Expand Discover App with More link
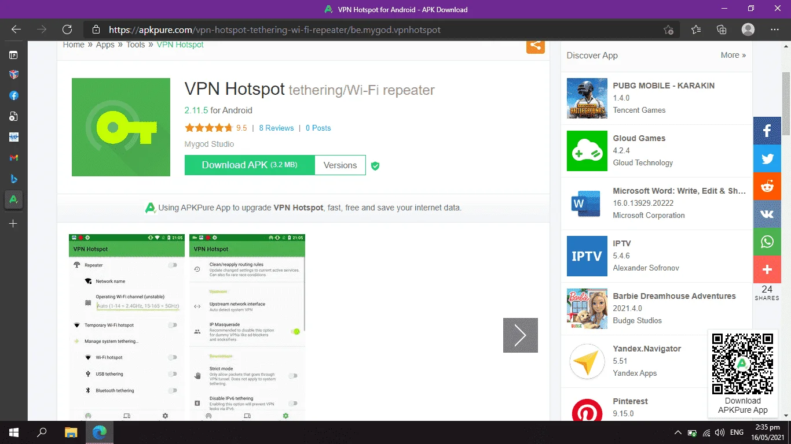The width and height of the screenshot is (791, 444). [733, 55]
